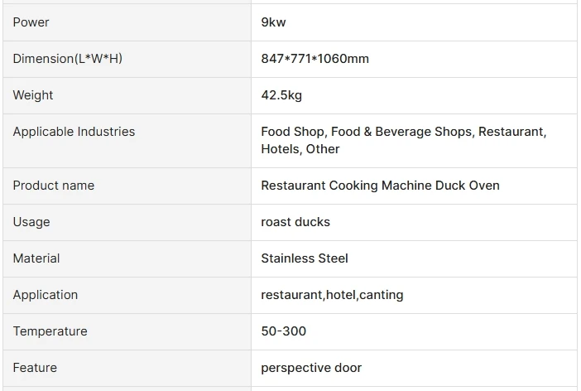Image resolution: width=581 pixels, height=391 pixels.
Task: Select the Stainless Steel value
Action: (x=305, y=258)
